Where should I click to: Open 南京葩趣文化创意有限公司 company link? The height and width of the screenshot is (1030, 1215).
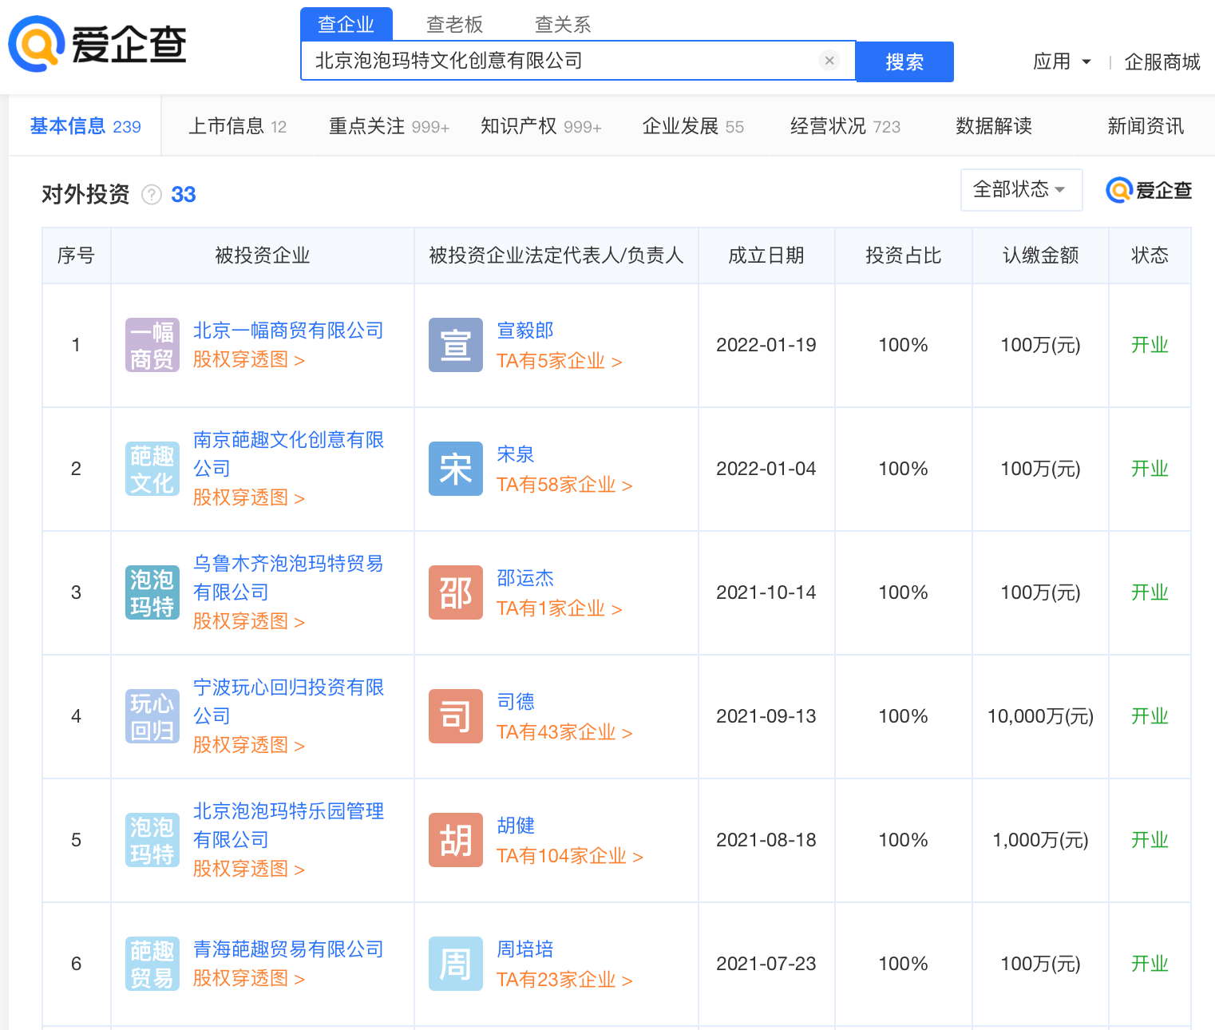click(x=288, y=454)
